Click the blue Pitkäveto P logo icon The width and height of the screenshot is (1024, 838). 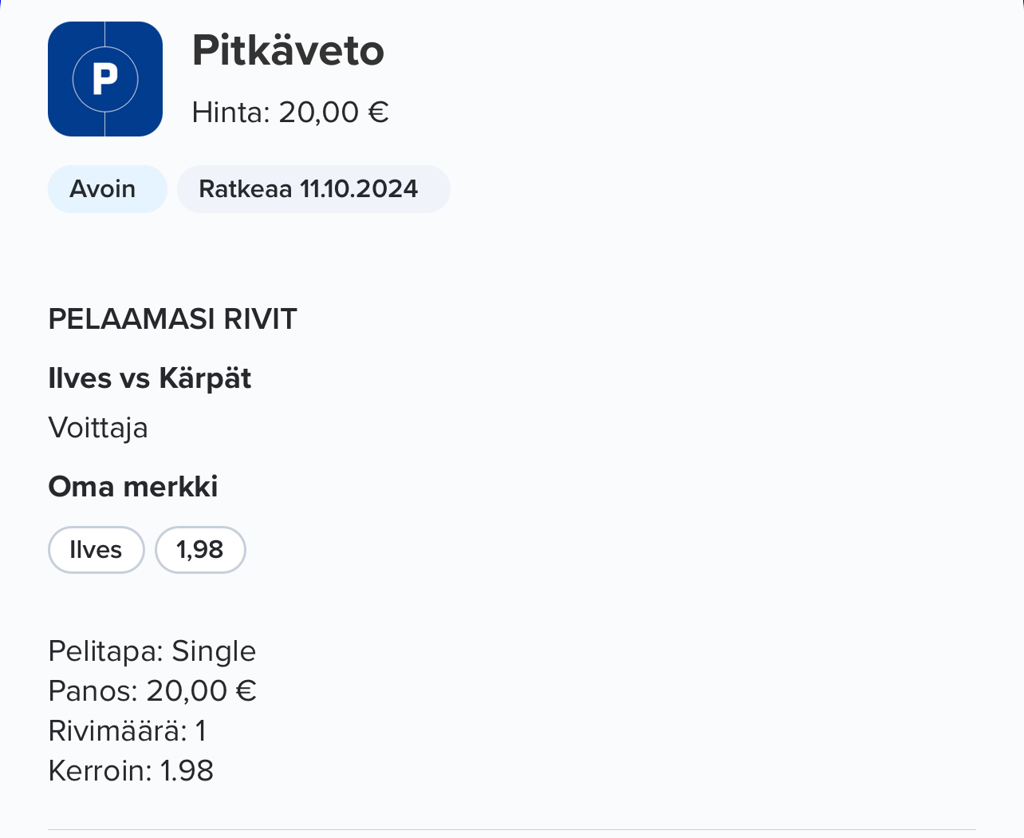click(105, 79)
